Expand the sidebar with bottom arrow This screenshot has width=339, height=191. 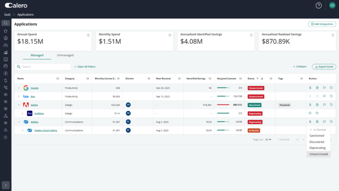click(x=6, y=185)
